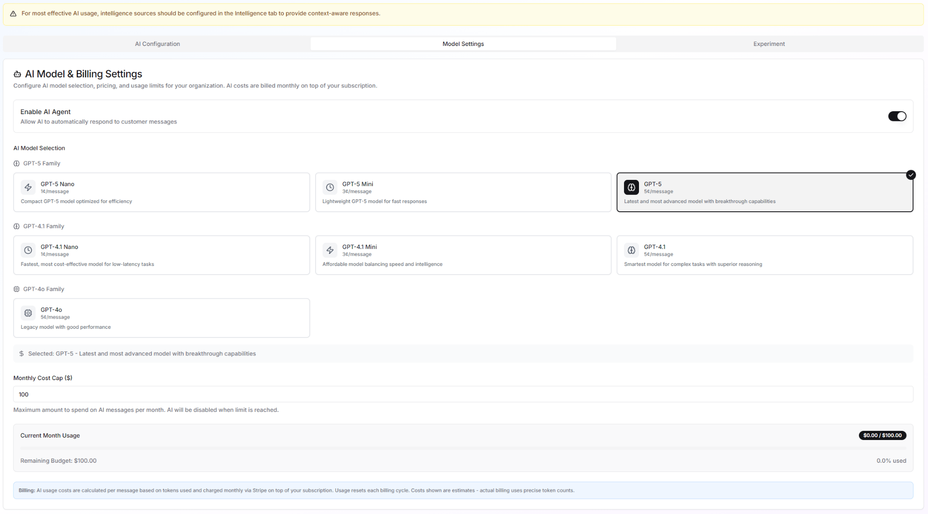Click the brain icon on the GPT-4.1 card
Viewport: 928px width, 514px height.
pyautogui.click(x=631, y=250)
